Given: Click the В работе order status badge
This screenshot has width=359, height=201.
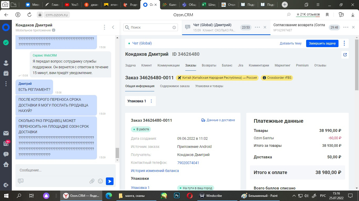Looking at the screenshot, I should 141,129.
